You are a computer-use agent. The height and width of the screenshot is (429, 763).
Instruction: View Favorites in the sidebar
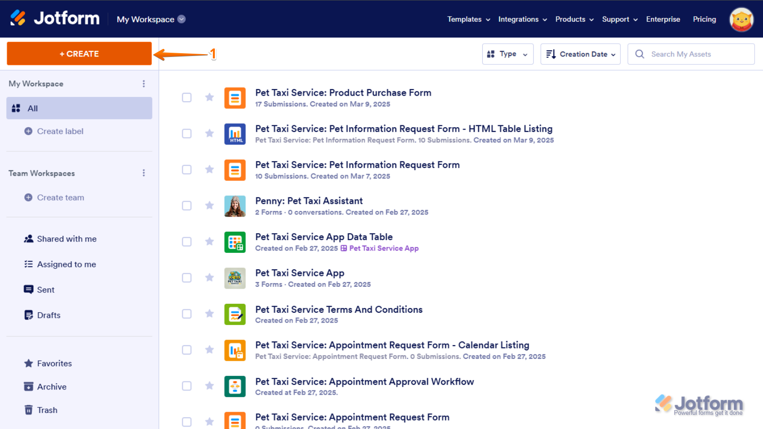(48, 364)
